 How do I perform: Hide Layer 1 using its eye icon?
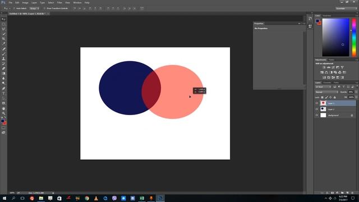(x=317, y=103)
